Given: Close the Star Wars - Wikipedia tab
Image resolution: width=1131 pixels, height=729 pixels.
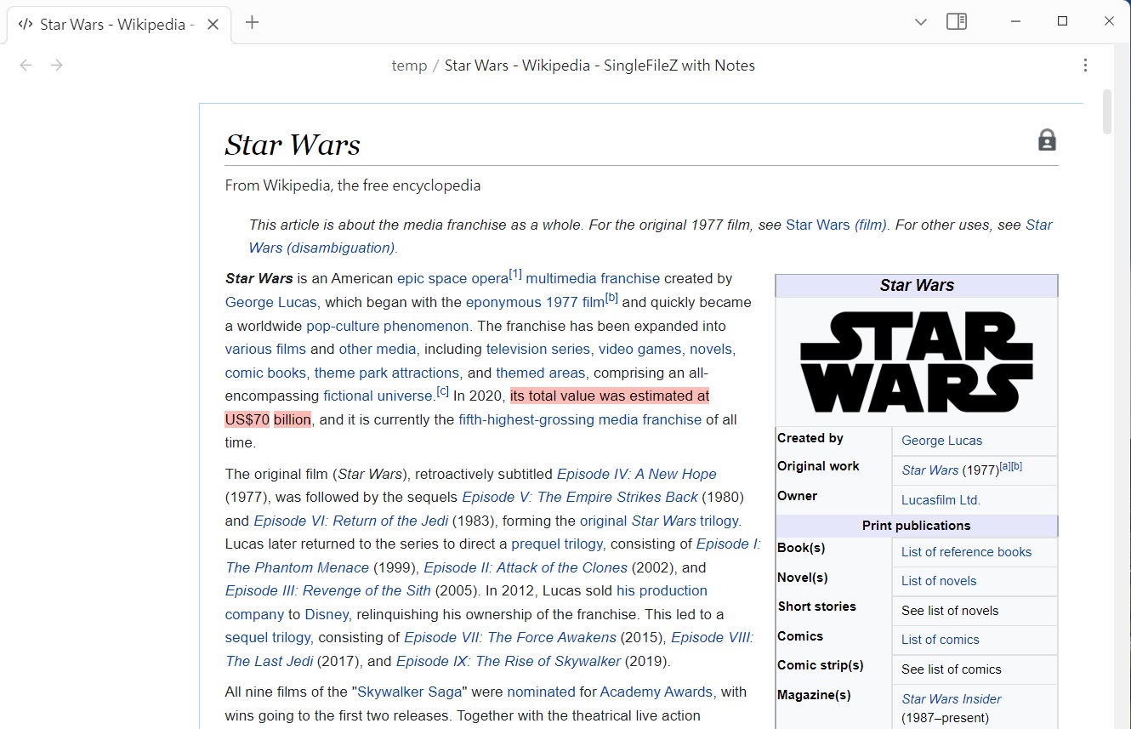Looking at the screenshot, I should pos(213,25).
